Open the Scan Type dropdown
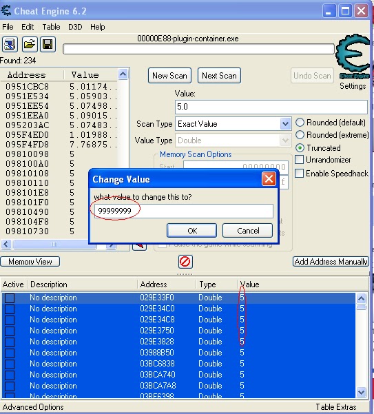374x414 pixels. click(x=285, y=124)
